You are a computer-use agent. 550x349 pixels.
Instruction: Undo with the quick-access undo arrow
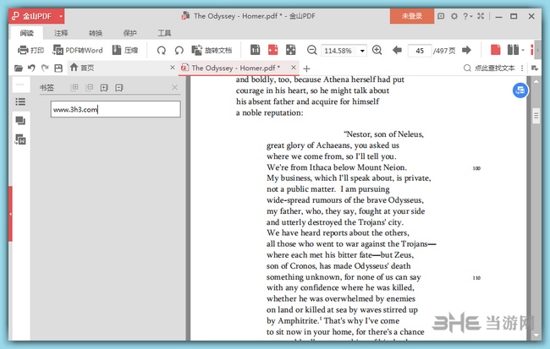(x=31, y=68)
